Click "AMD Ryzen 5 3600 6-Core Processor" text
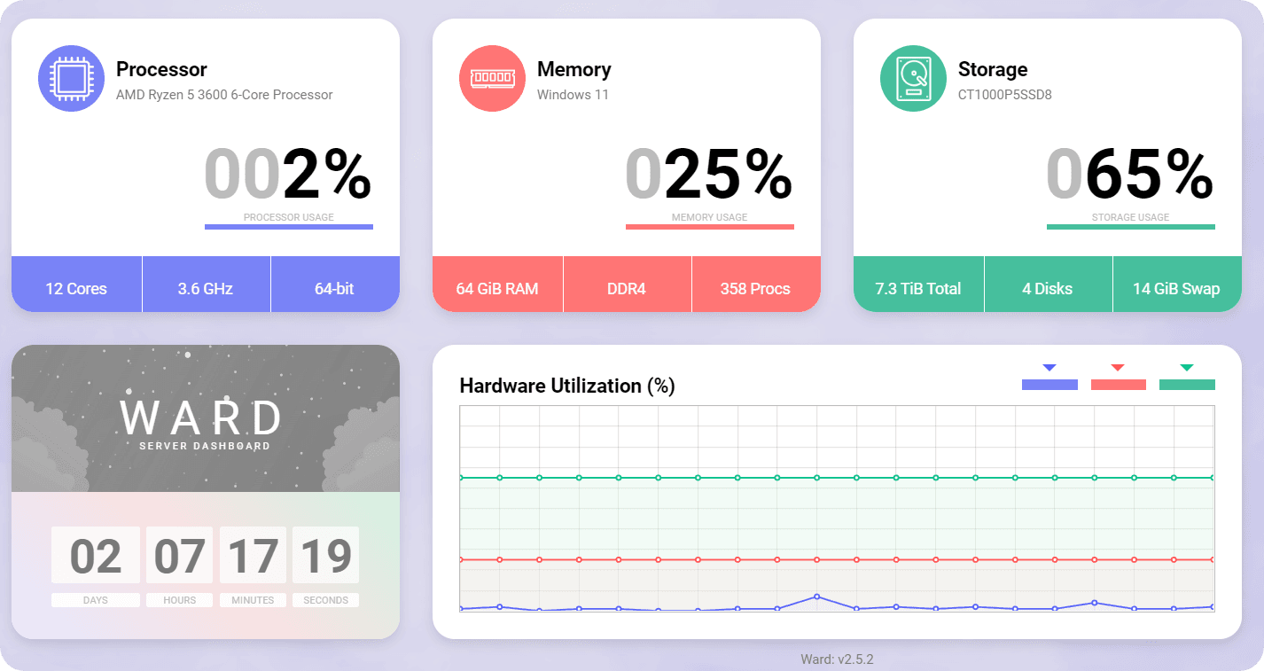 pos(224,95)
